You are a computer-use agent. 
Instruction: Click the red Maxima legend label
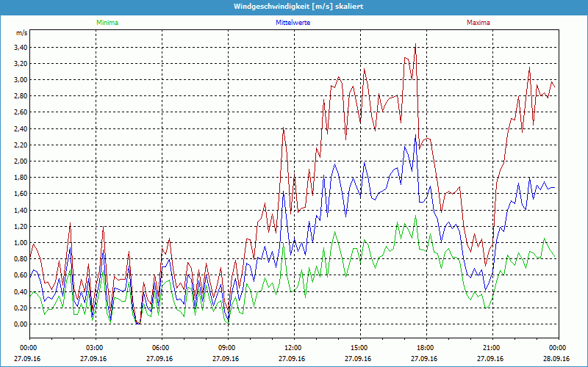coord(478,23)
